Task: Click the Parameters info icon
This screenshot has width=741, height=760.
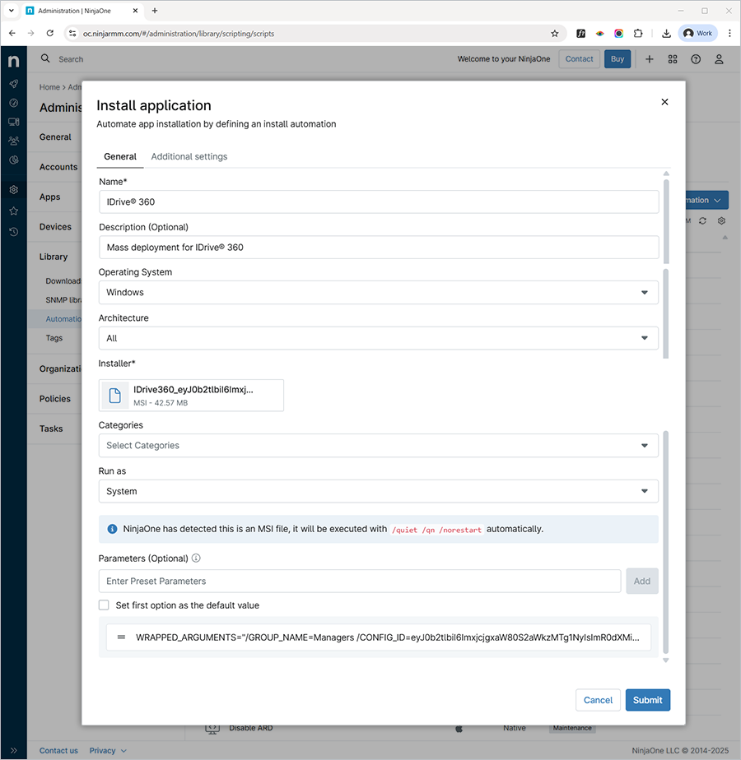Action: click(x=196, y=558)
